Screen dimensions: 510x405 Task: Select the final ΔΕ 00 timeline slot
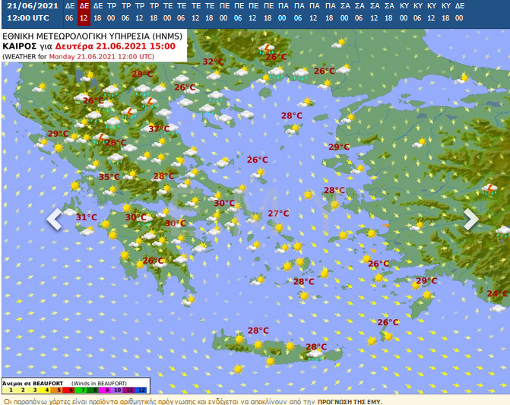(460, 12)
